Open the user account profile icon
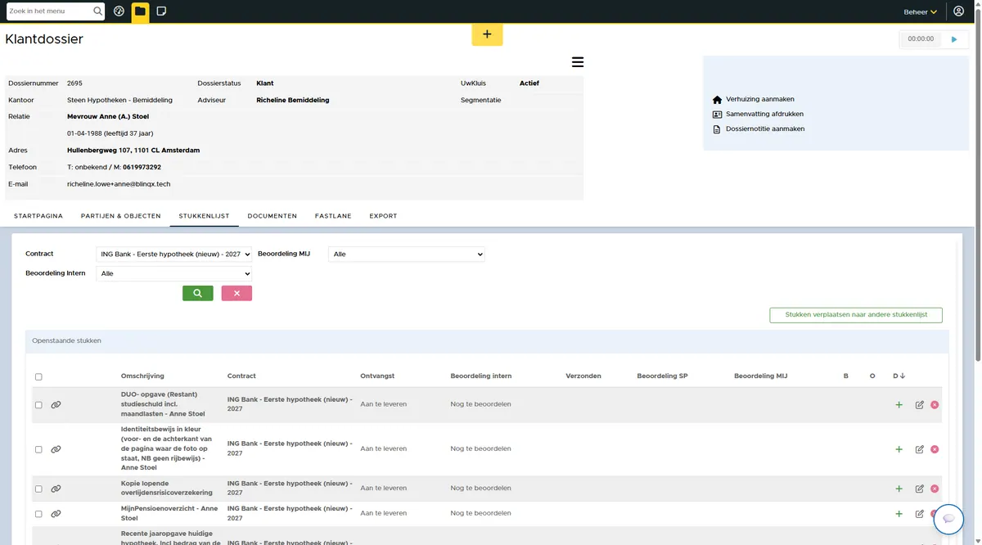Viewport: 982px width, 545px height. (x=959, y=11)
